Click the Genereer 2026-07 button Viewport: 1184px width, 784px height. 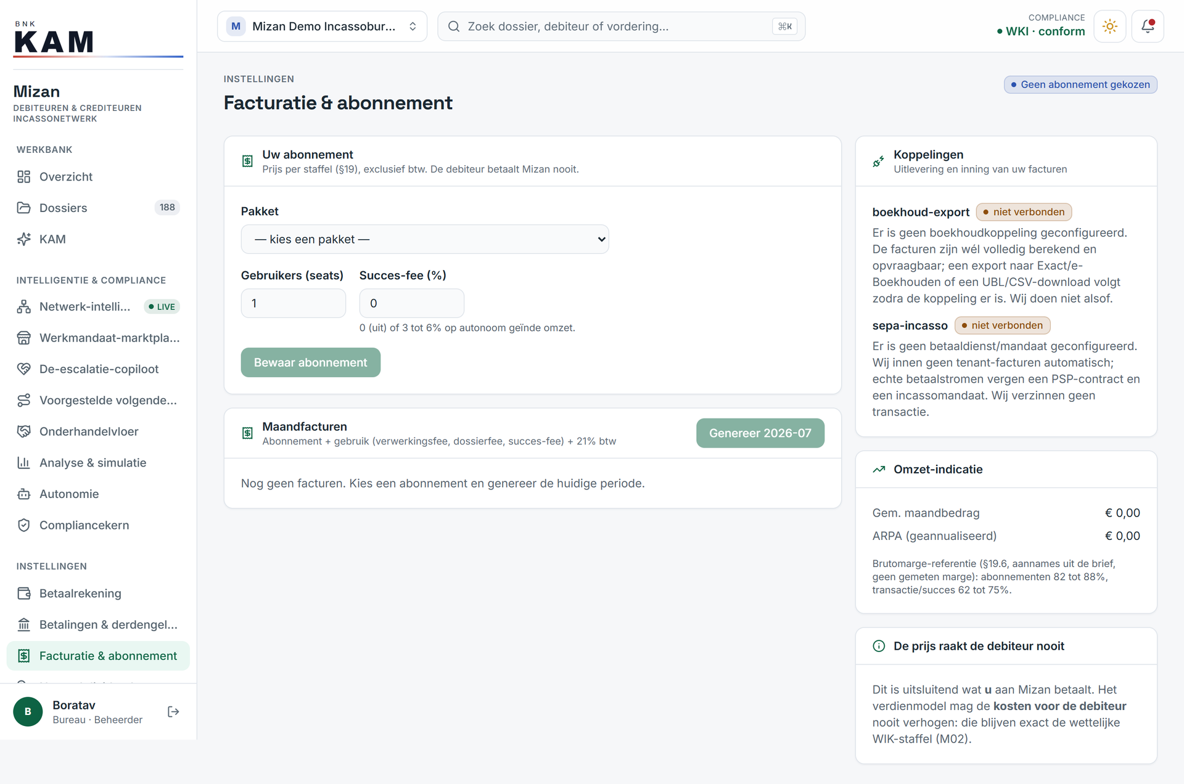760,433
